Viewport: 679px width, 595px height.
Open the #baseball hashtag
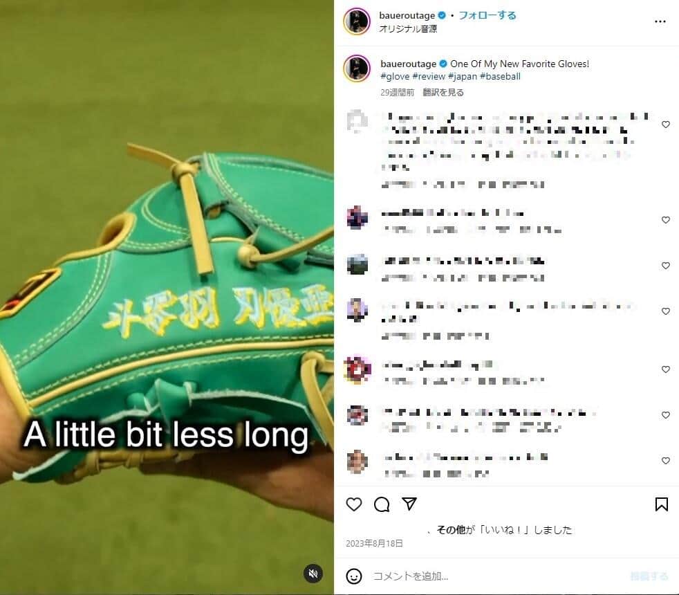(x=500, y=76)
